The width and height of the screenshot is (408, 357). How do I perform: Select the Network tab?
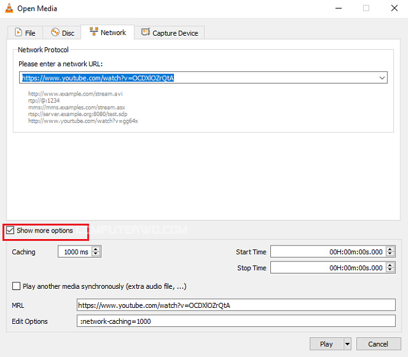108,33
